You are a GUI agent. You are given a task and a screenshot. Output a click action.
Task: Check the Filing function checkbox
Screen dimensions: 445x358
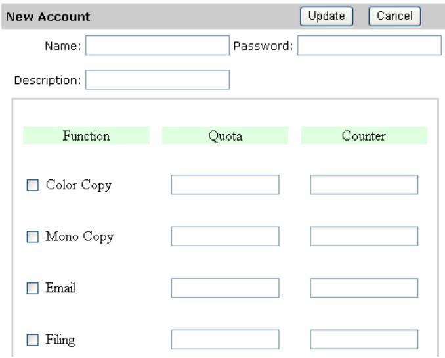33,340
